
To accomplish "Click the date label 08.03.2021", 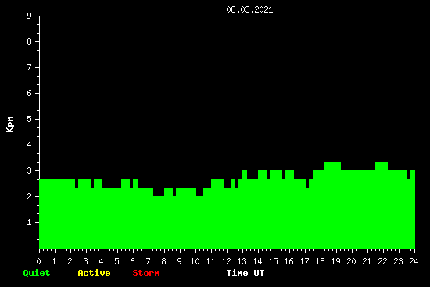I will click(x=249, y=9).
